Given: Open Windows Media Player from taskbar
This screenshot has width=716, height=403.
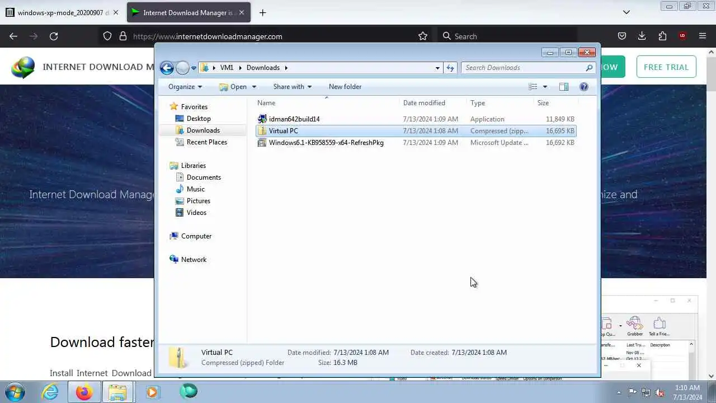Looking at the screenshot, I should pos(152,392).
